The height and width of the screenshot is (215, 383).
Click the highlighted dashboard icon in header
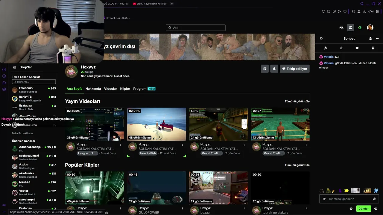tap(351, 28)
